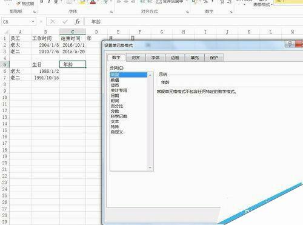Open the 表格格式 table format dropdown

[271, 4]
